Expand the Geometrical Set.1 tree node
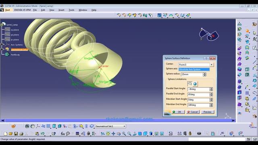The height and width of the screenshot is (145, 258). [2, 49]
